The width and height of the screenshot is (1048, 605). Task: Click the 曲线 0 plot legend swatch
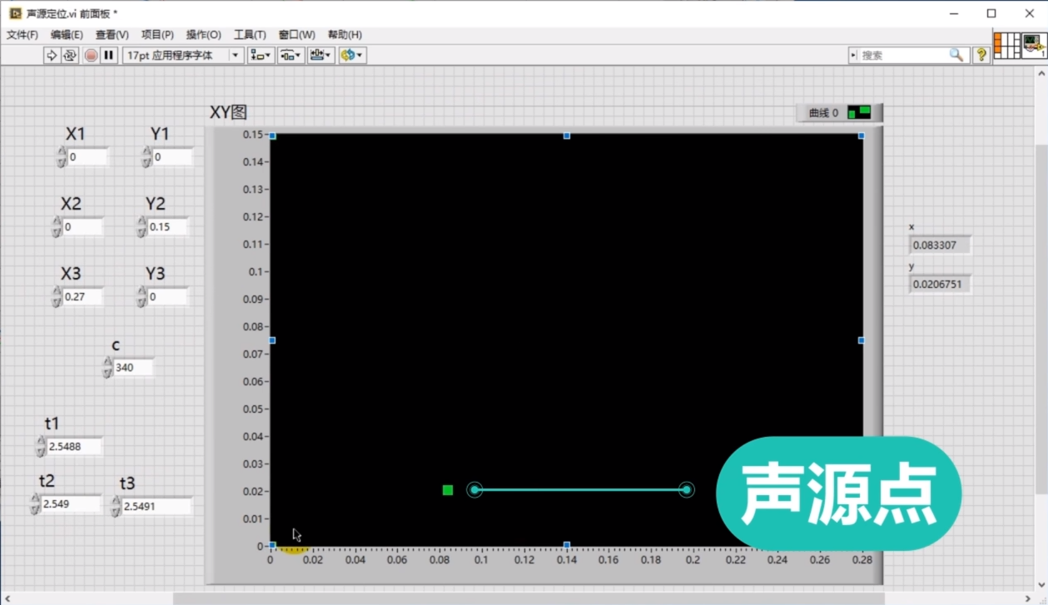(x=859, y=112)
